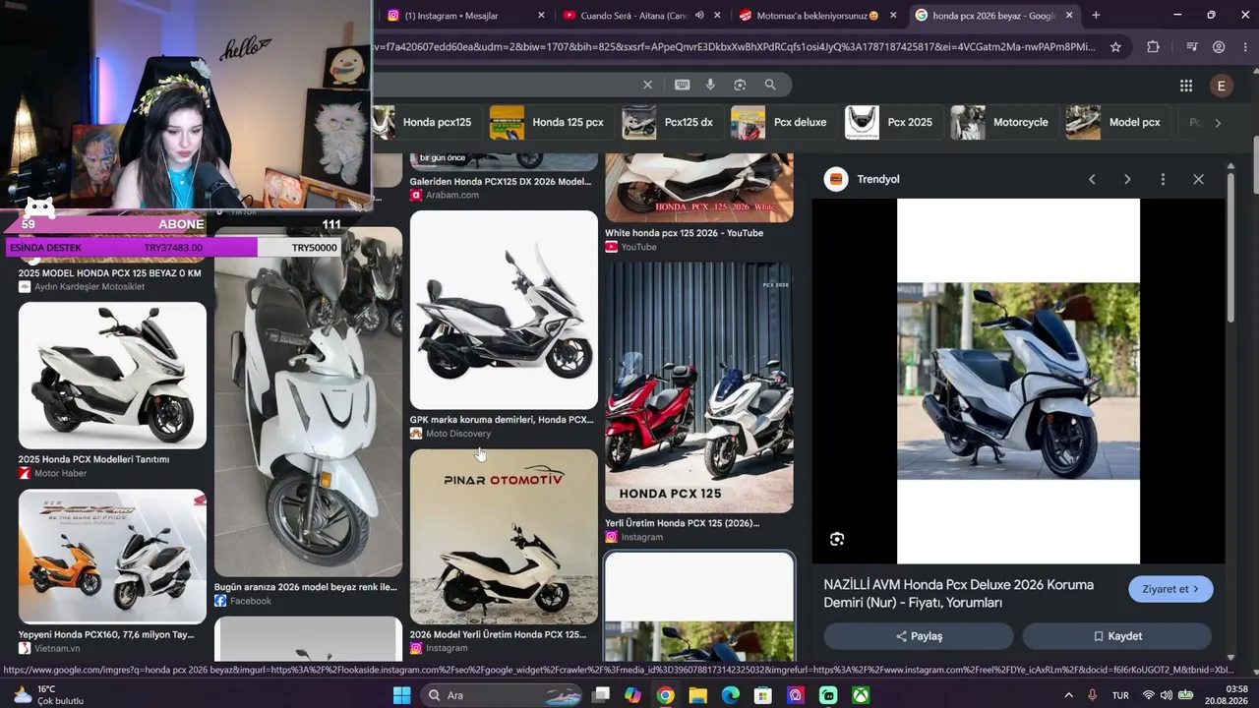Filter results by Motorcycle chip
This screenshot has height=708, width=1259.
point(1004,123)
